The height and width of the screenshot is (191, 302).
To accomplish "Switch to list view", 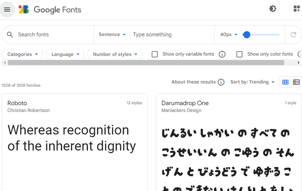I will click(x=296, y=82).
